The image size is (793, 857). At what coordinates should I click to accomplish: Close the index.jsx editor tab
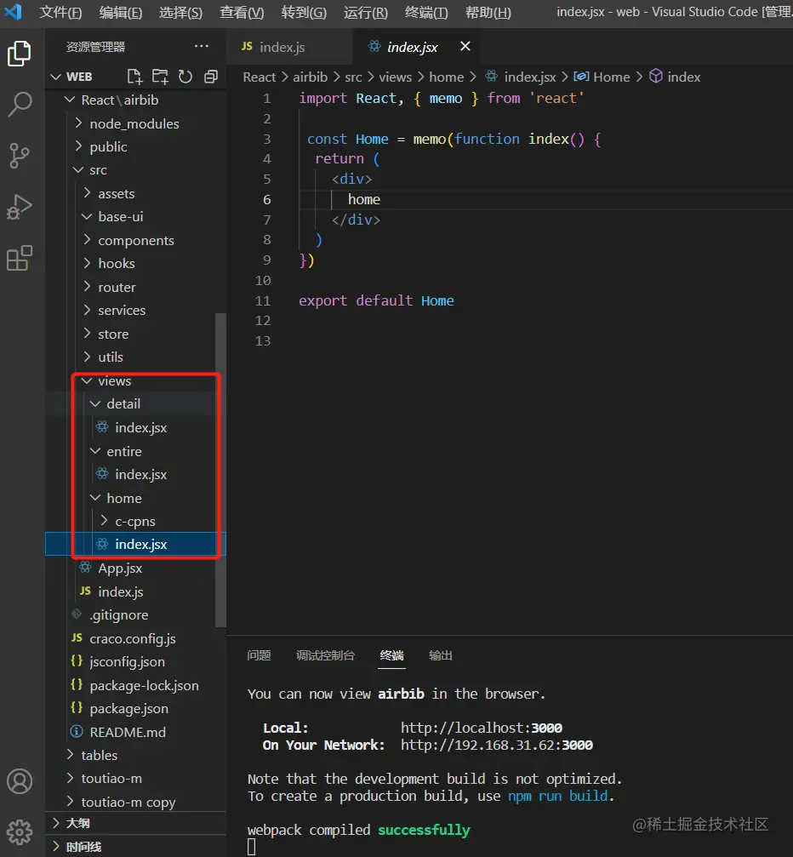pos(465,47)
